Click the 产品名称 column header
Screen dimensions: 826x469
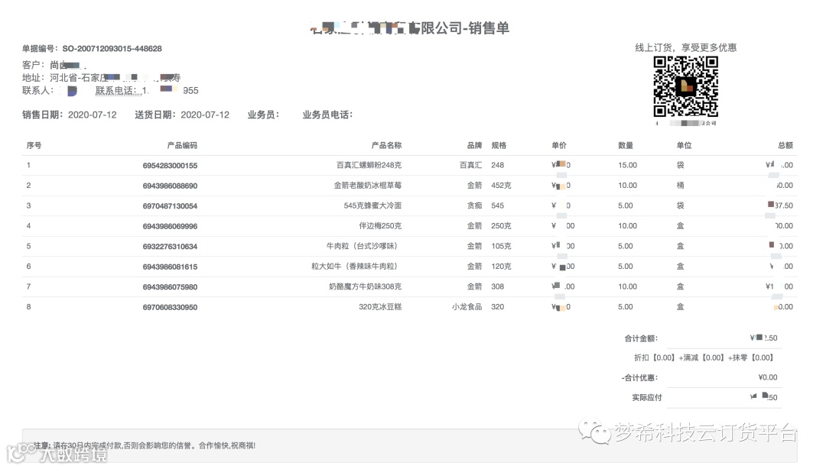pyautogui.click(x=386, y=145)
